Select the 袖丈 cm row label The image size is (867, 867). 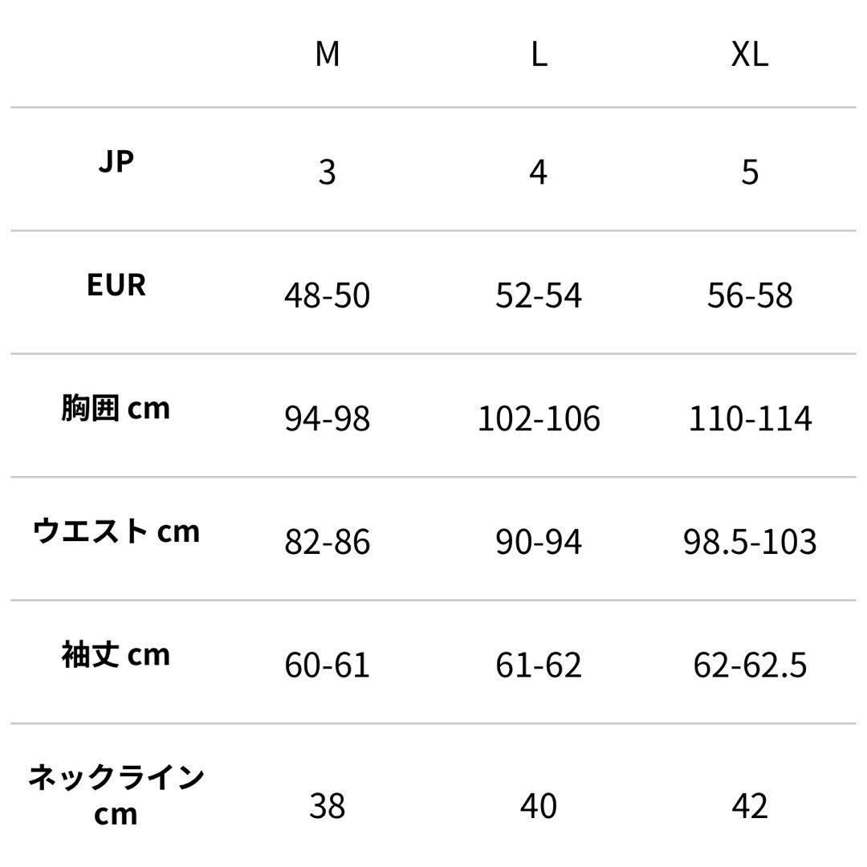(x=116, y=655)
